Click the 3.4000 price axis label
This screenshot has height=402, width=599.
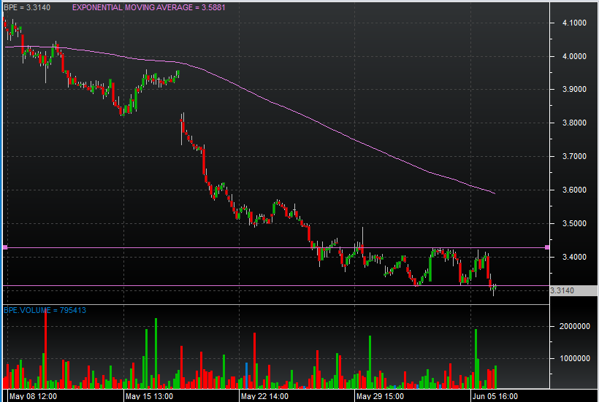click(574, 257)
